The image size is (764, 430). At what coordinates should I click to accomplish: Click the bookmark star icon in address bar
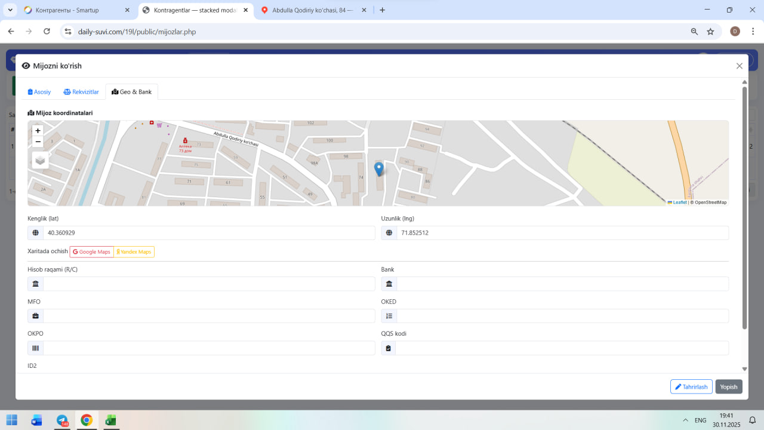click(710, 32)
